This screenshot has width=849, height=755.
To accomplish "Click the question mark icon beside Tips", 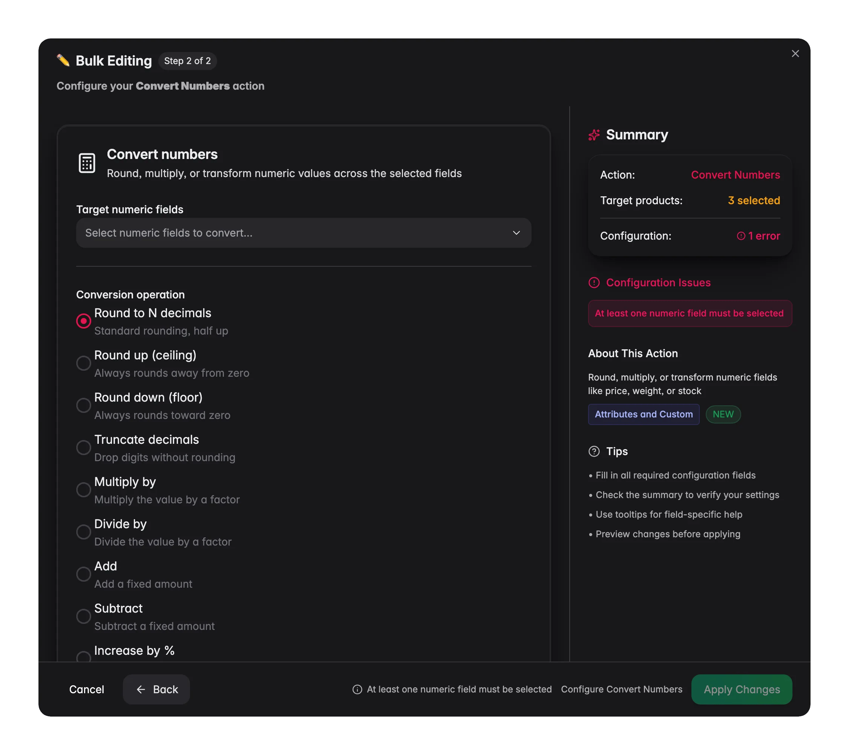I will point(594,451).
